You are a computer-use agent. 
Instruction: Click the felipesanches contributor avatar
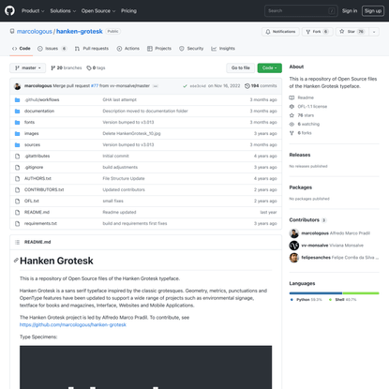pyautogui.click(x=294, y=258)
